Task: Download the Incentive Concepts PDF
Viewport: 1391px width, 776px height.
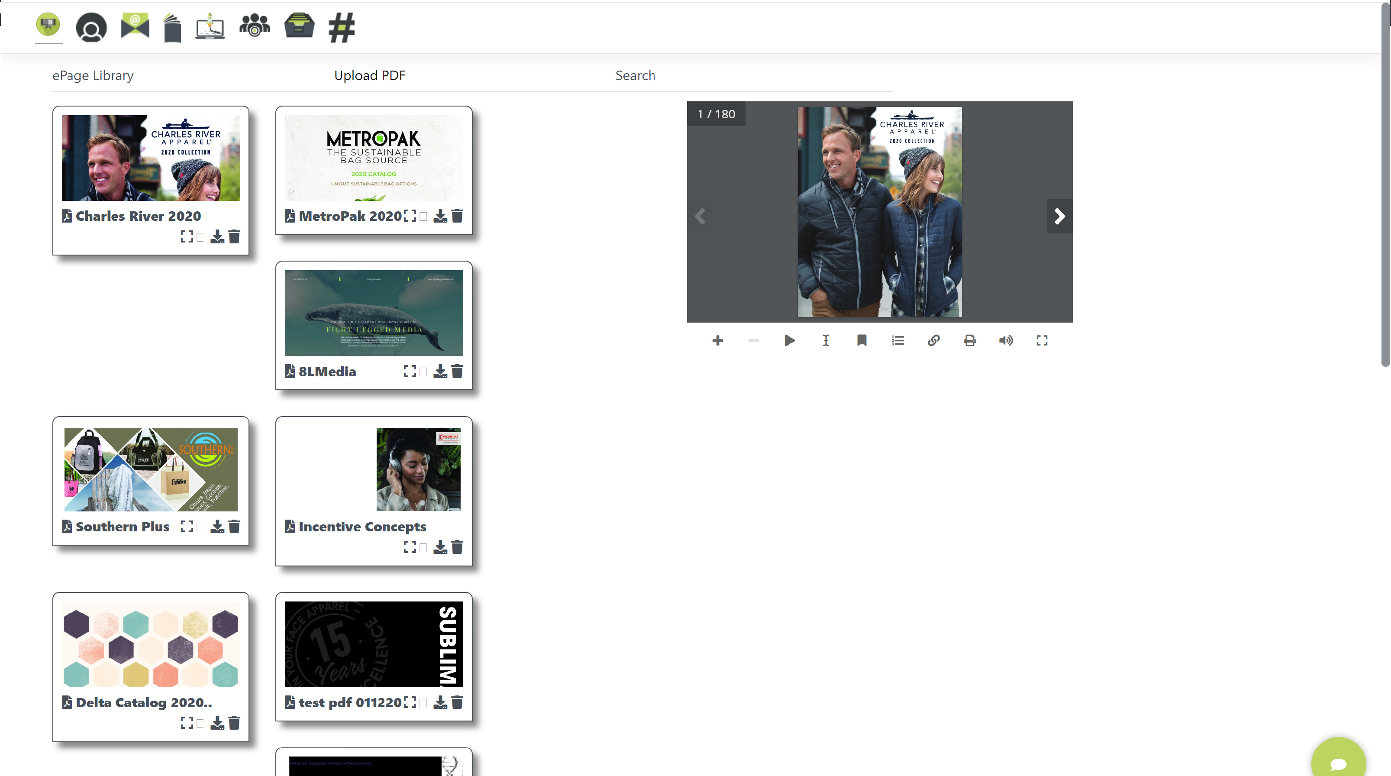Action: tap(440, 547)
